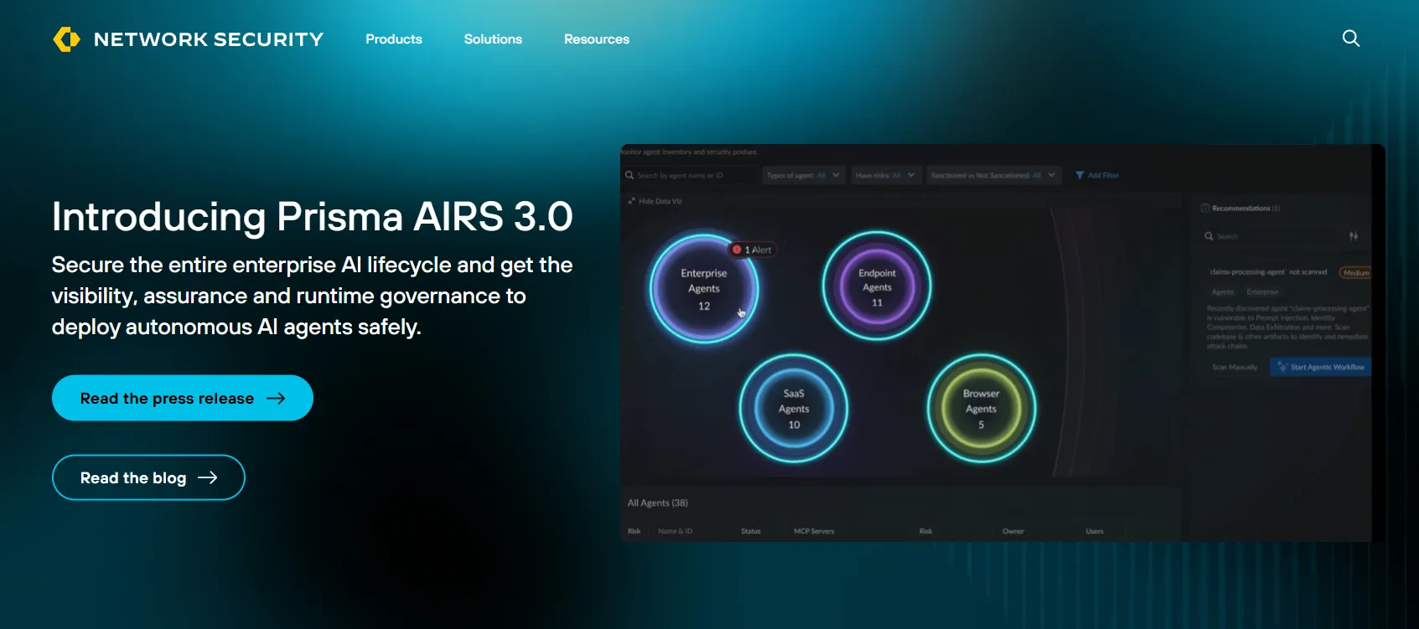Viewport: 1419px width, 629px height.
Task: Expand the Sanctioned vs Not Sanctioned dropdown
Action: pos(993,175)
